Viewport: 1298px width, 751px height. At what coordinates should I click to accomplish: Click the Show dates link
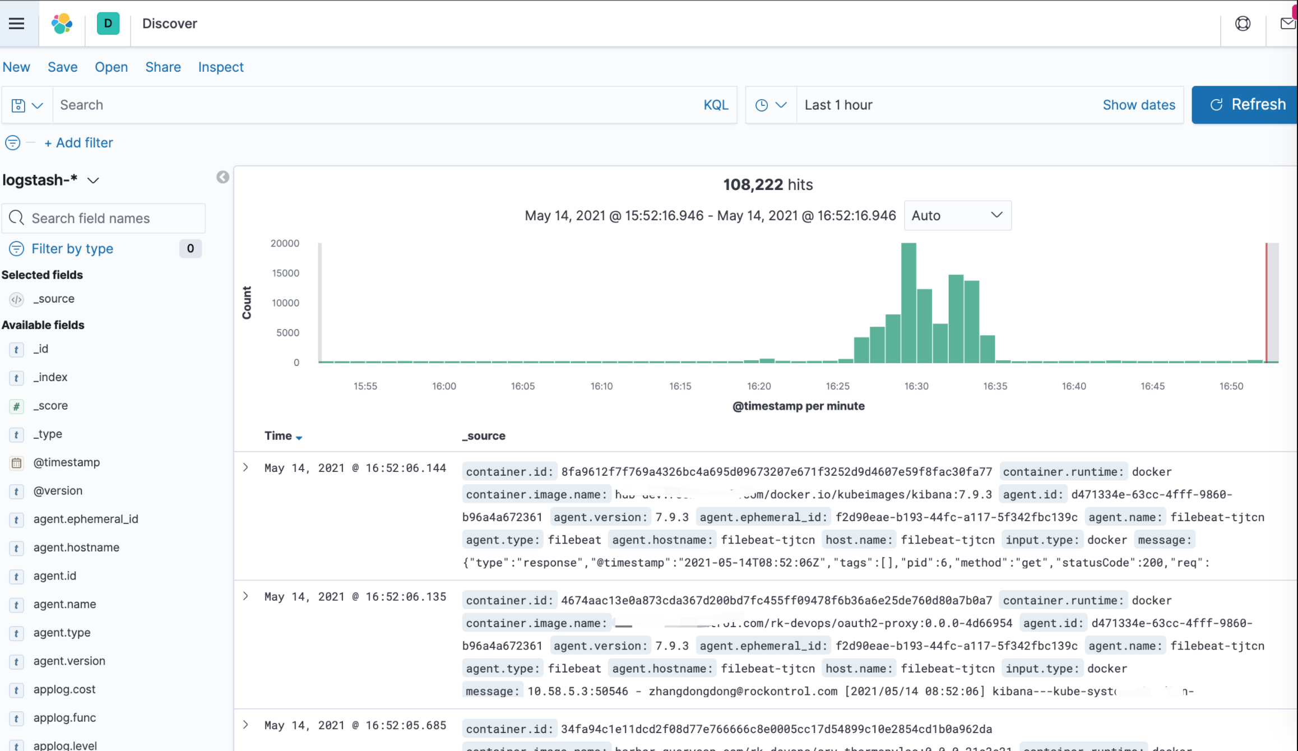click(1139, 105)
